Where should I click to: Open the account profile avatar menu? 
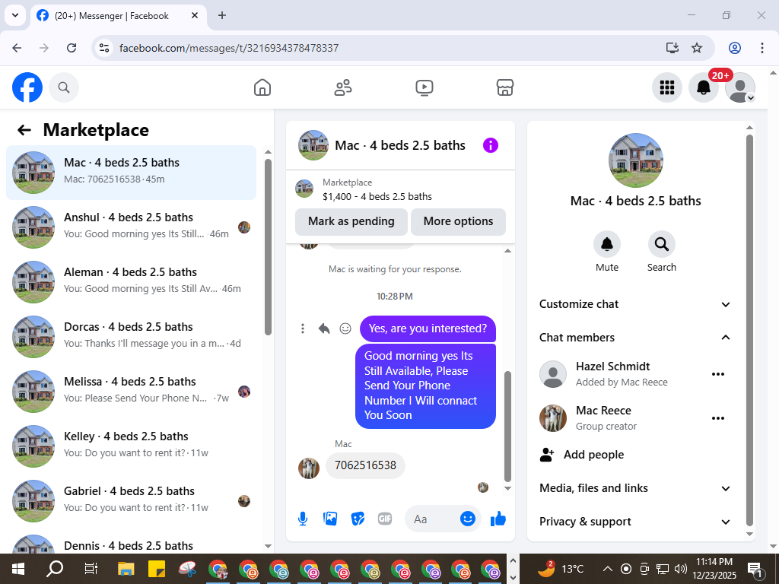(740, 87)
